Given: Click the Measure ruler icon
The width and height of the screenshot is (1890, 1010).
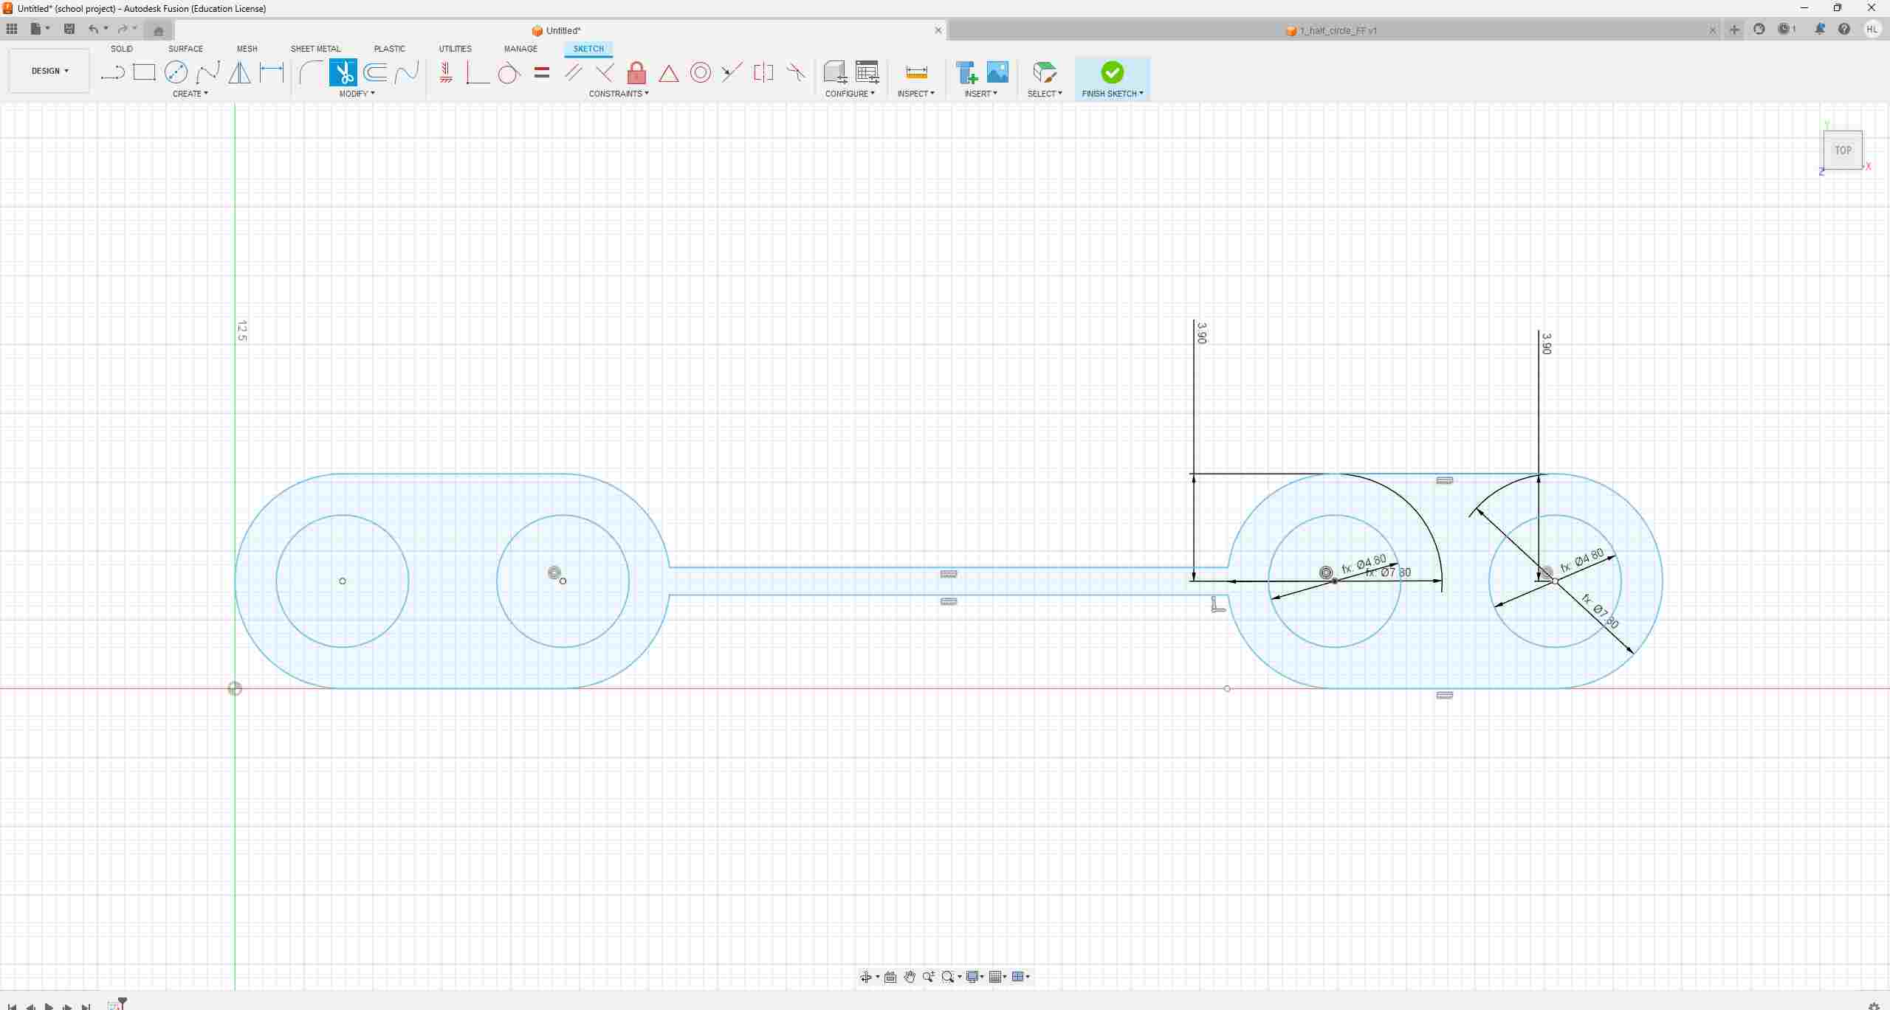Looking at the screenshot, I should tap(916, 72).
